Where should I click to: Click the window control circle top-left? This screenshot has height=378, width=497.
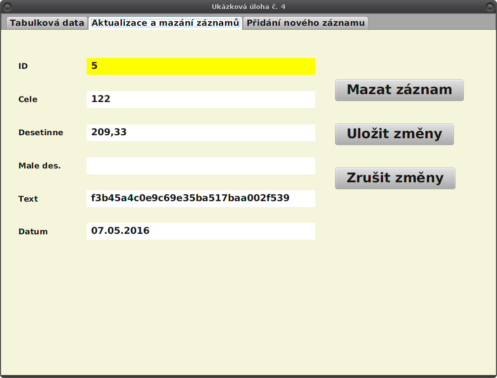pyautogui.click(x=6, y=6)
